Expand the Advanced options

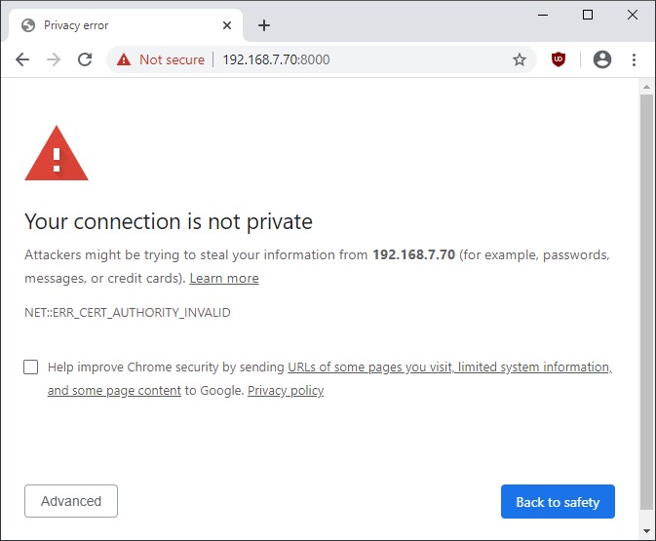coord(71,501)
